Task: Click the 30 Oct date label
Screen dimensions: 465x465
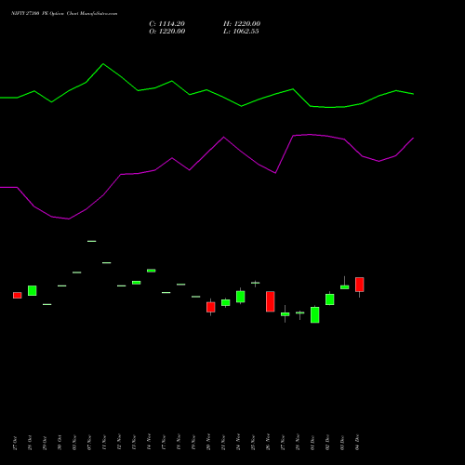Action: point(60,443)
